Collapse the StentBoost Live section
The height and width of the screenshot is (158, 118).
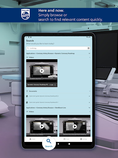[89, 108]
